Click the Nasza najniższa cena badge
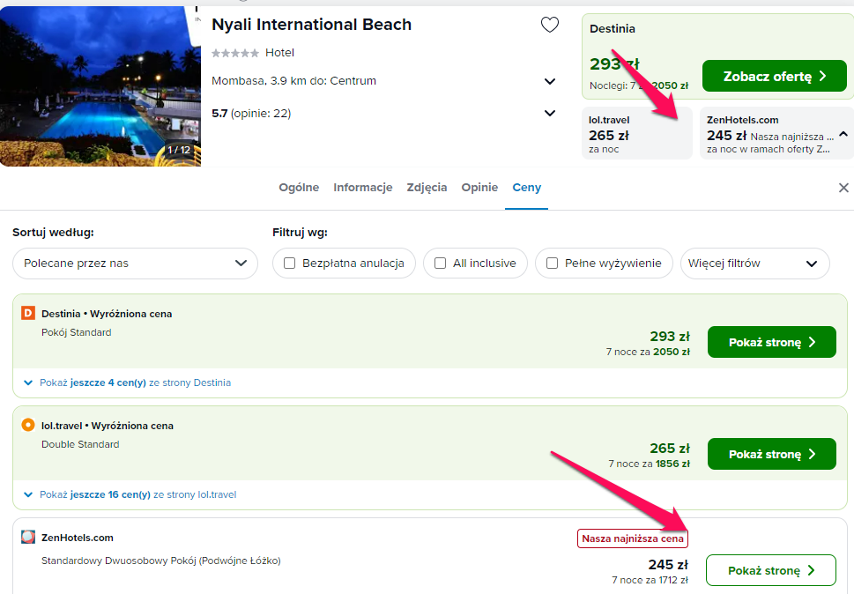Screen dimensions: 854x594 click(632, 538)
